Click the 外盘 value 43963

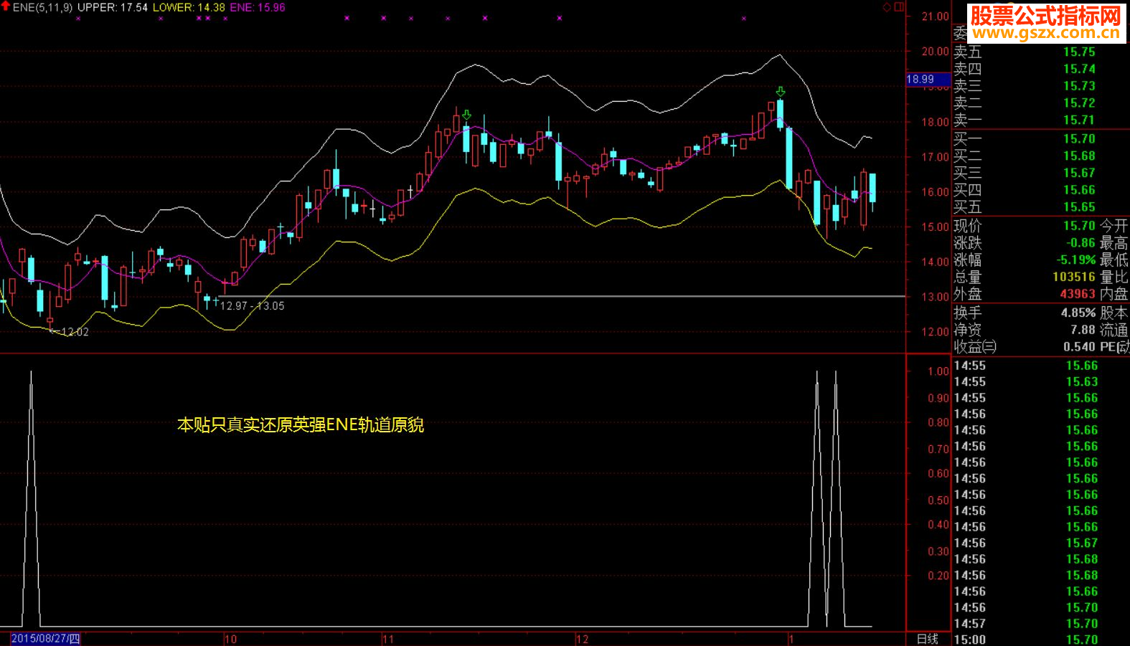1078,294
